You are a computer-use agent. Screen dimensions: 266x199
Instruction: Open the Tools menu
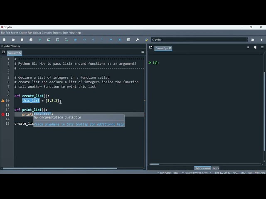tap(65, 33)
